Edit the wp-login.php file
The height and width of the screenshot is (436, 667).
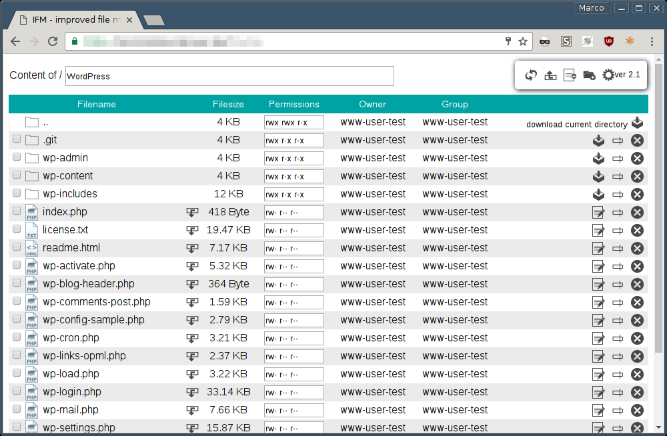(598, 392)
